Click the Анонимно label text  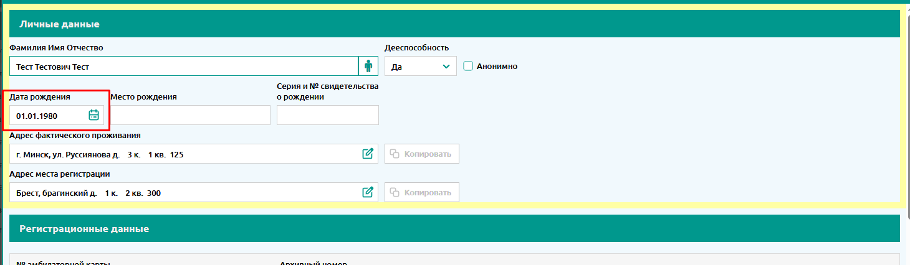[x=497, y=67]
